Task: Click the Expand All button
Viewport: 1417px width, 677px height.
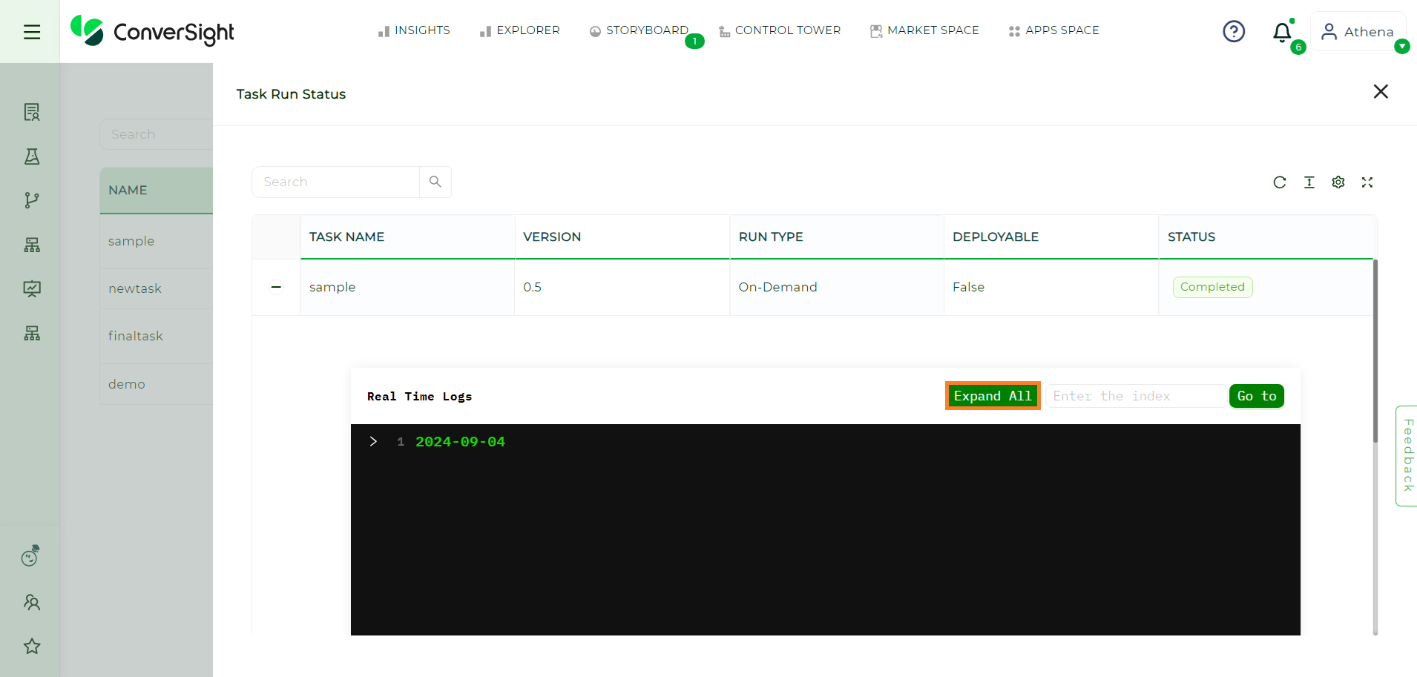Action: point(993,396)
